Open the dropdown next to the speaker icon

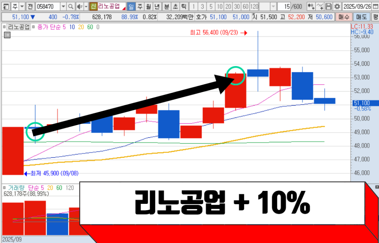pyautogui.click(x=86, y=7)
